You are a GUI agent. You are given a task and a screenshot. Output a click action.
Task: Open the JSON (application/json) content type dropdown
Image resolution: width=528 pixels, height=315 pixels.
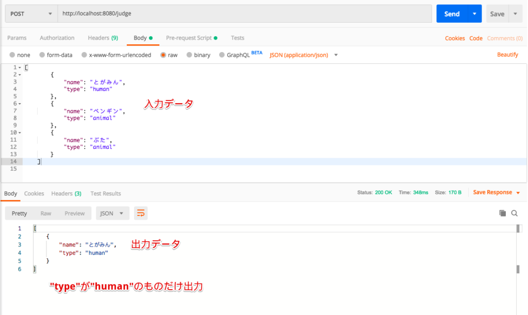click(x=303, y=55)
